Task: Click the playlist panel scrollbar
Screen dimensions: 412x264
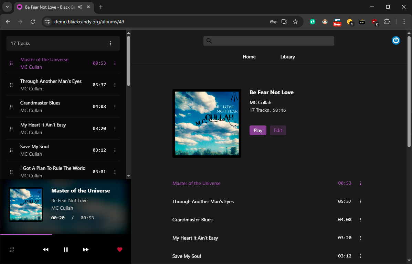Action: [x=128, y=61]
